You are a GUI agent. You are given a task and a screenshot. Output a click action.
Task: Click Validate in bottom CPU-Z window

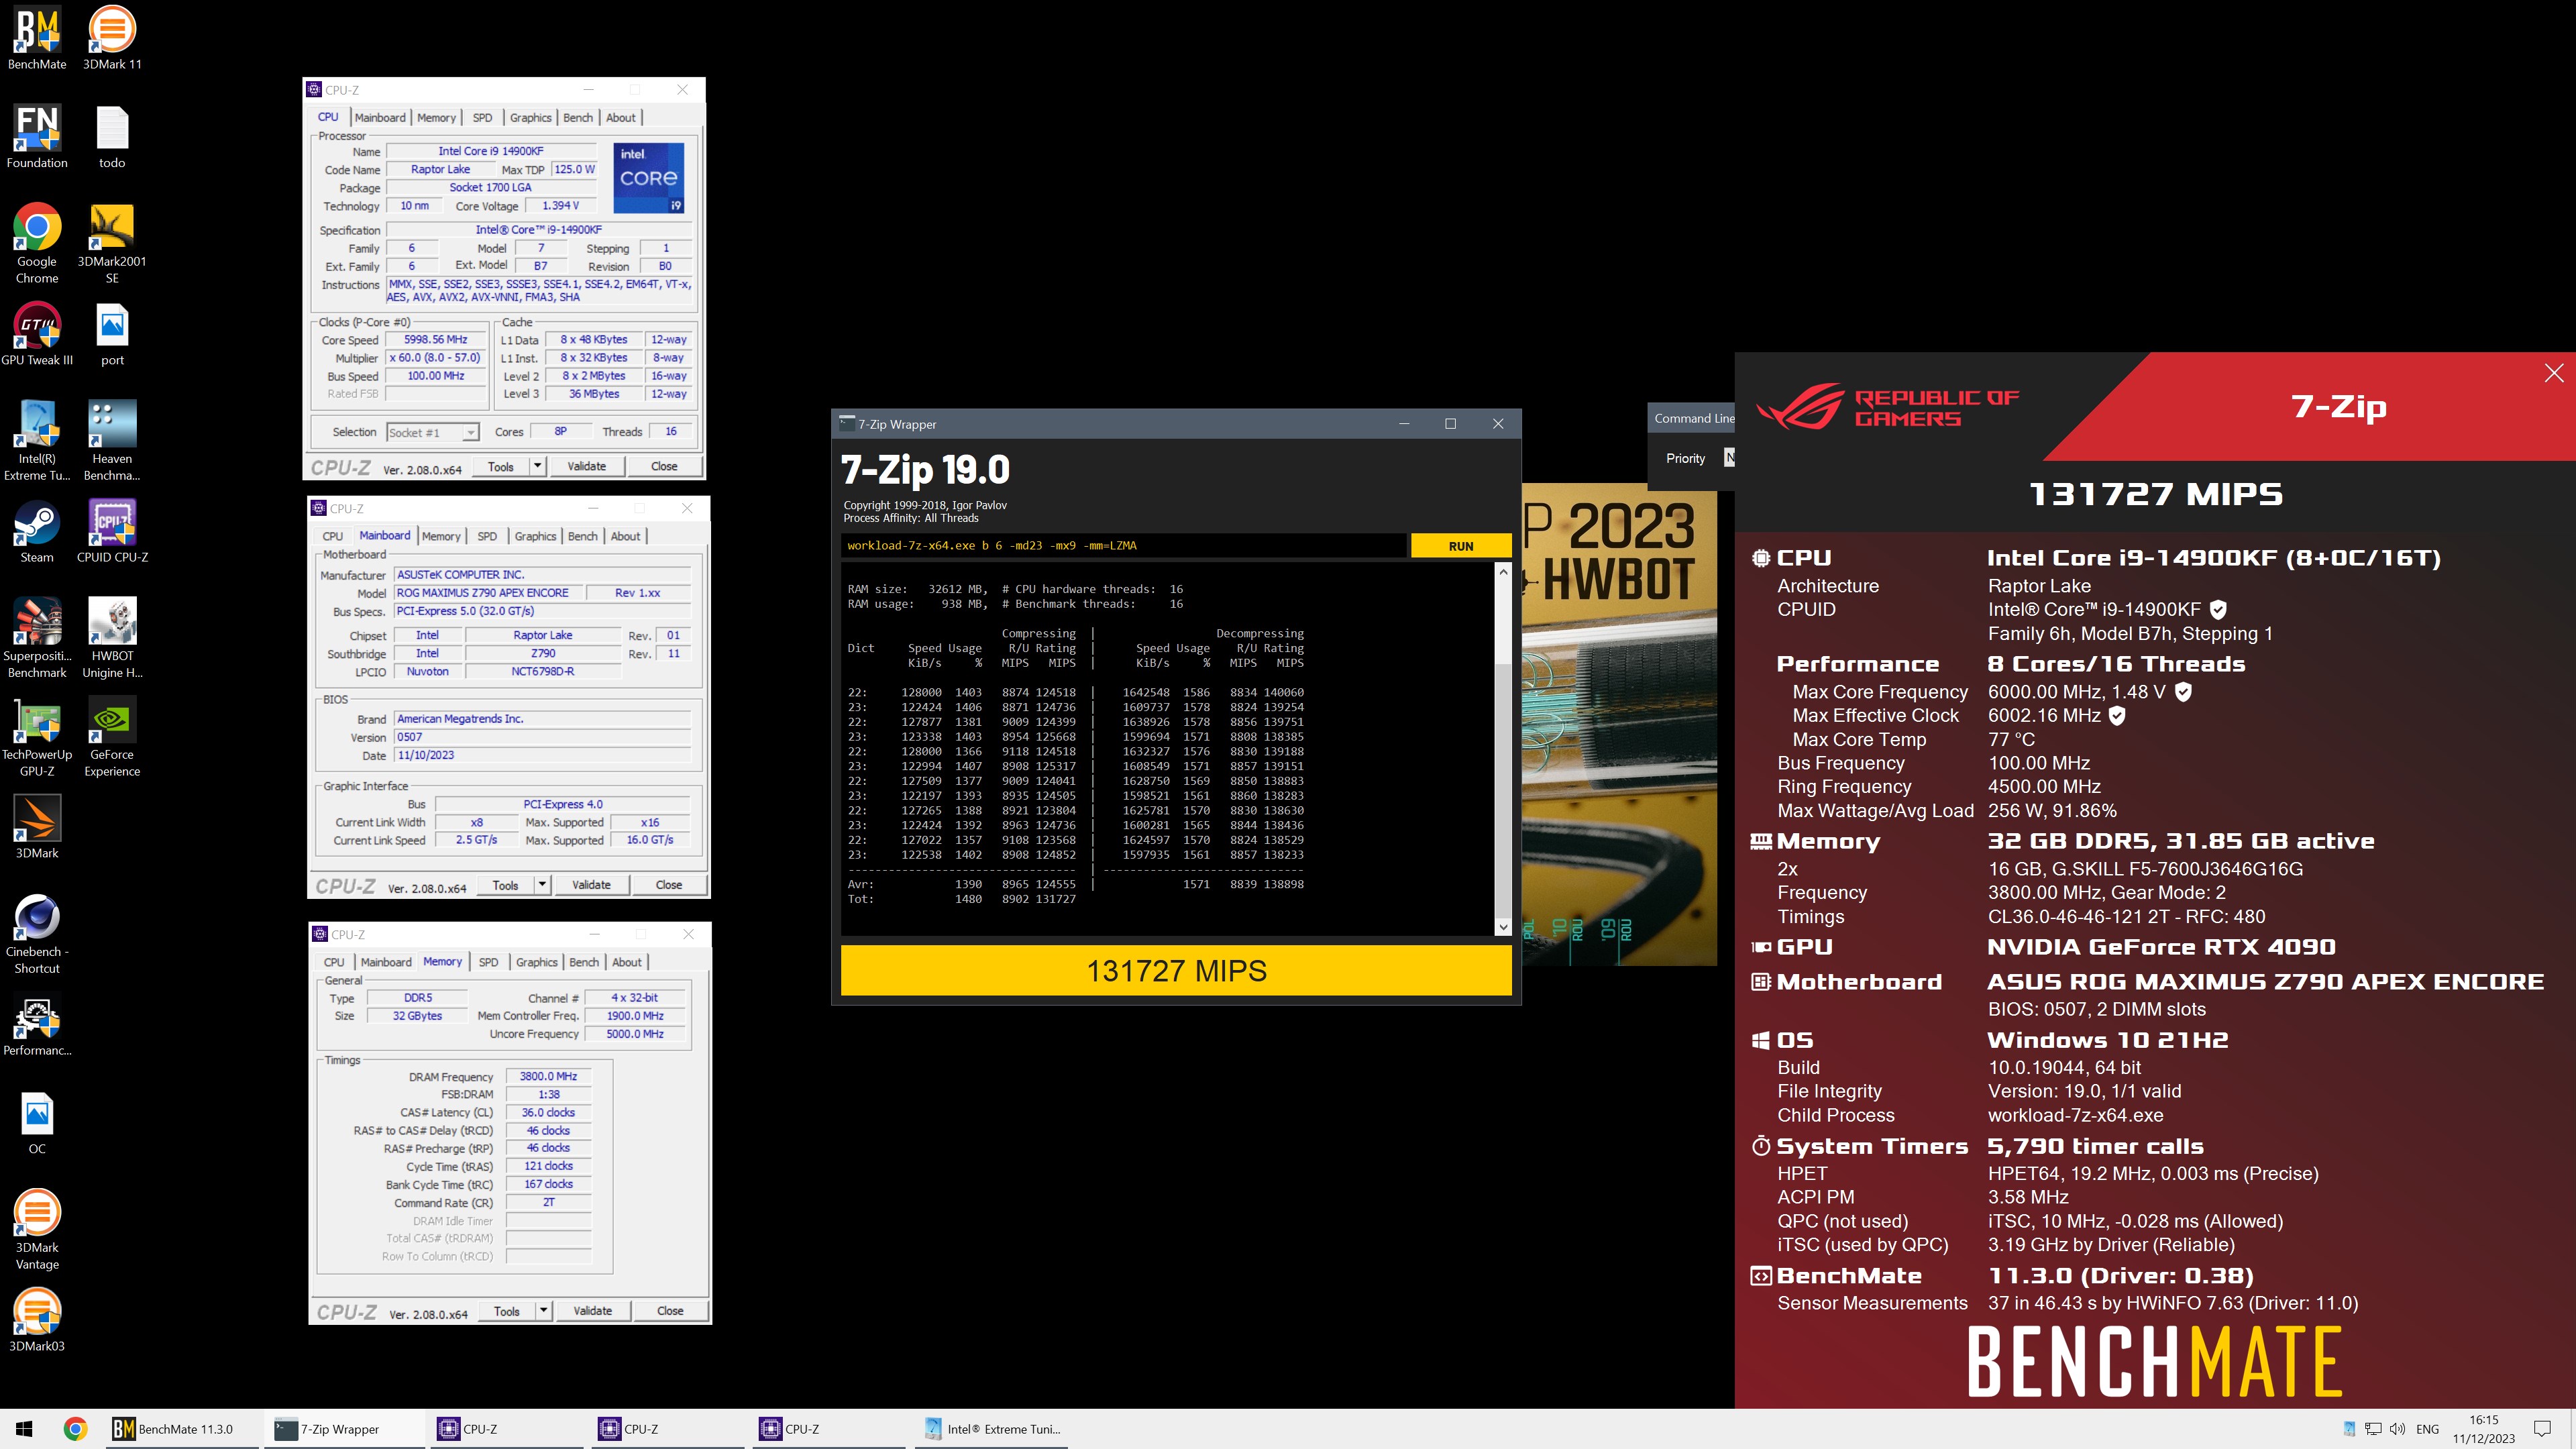(x=593, y=1310)
